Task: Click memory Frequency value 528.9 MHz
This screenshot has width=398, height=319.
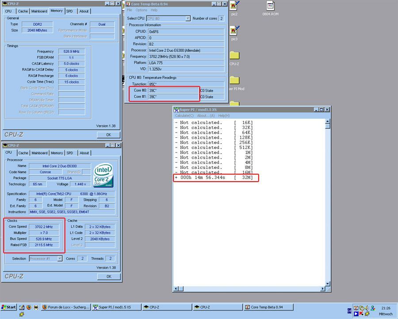Action: coord(72,51)
